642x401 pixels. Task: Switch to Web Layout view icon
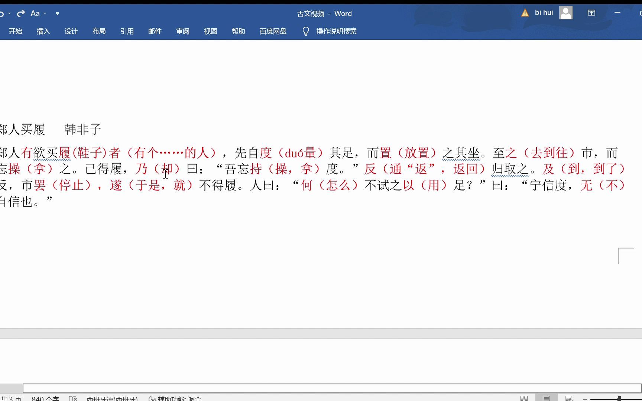568,398
